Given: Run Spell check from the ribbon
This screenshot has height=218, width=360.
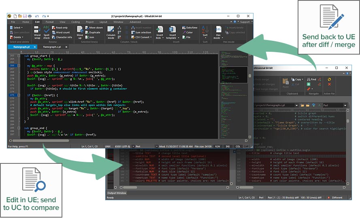Looking at the screenshot, I should [47, 32].
